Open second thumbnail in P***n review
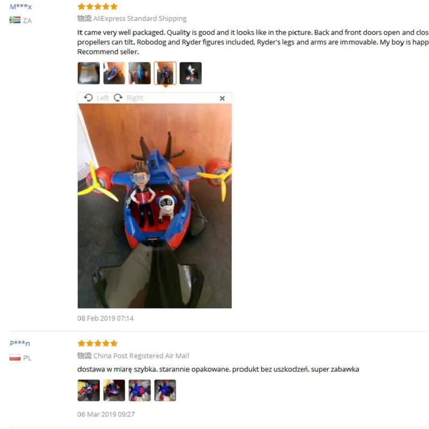The width and height of the screenshot is (429, 429). click(x=114, y=390)
